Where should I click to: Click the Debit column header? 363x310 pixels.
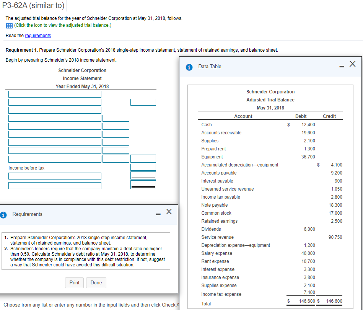click(301, 116)
